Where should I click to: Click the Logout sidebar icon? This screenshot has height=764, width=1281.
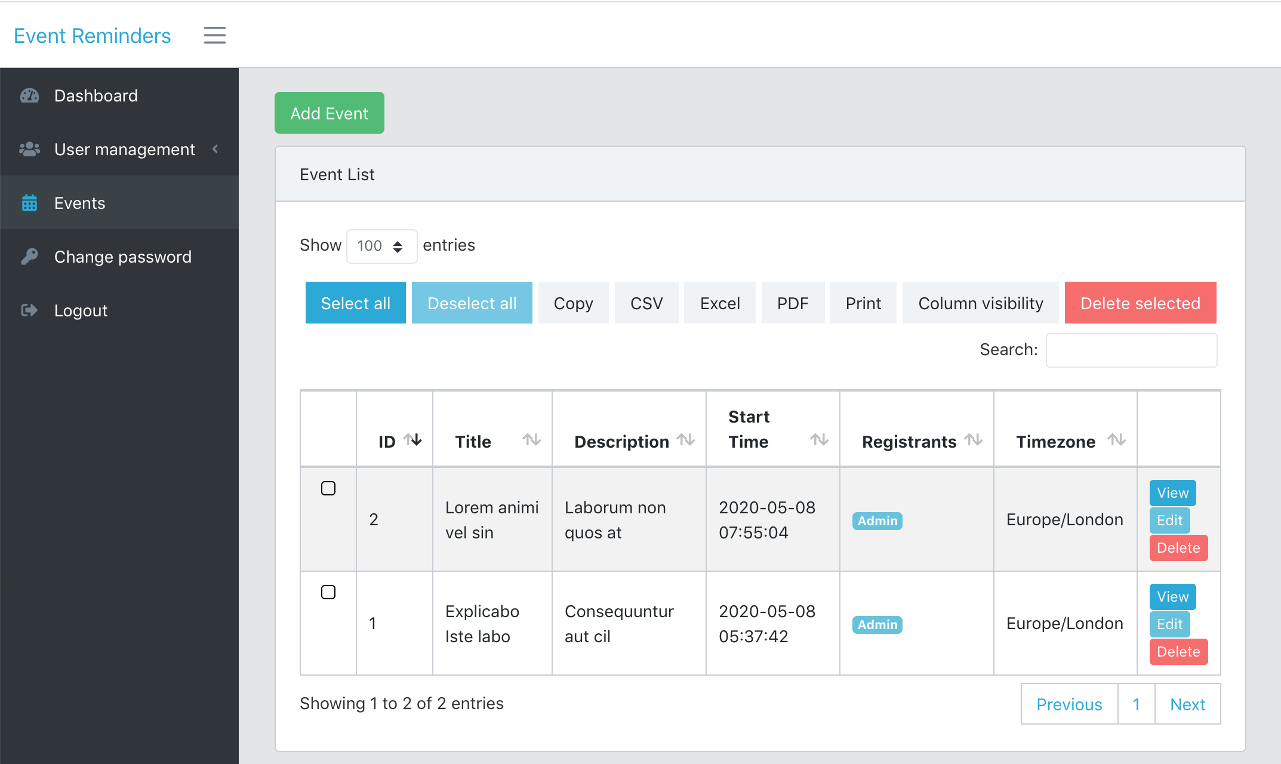[29, 310]
